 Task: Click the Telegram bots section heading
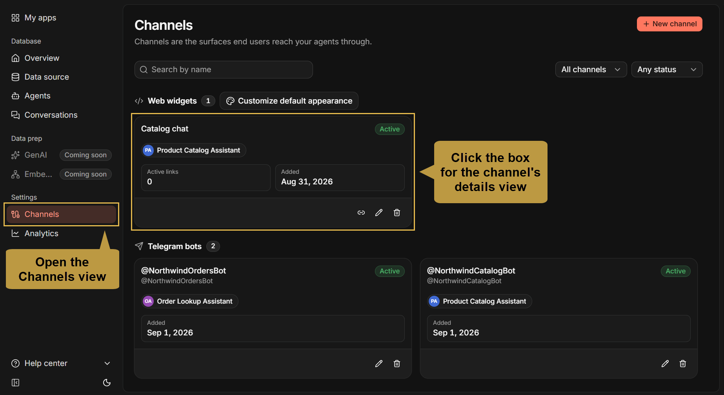tap(175, 246)
